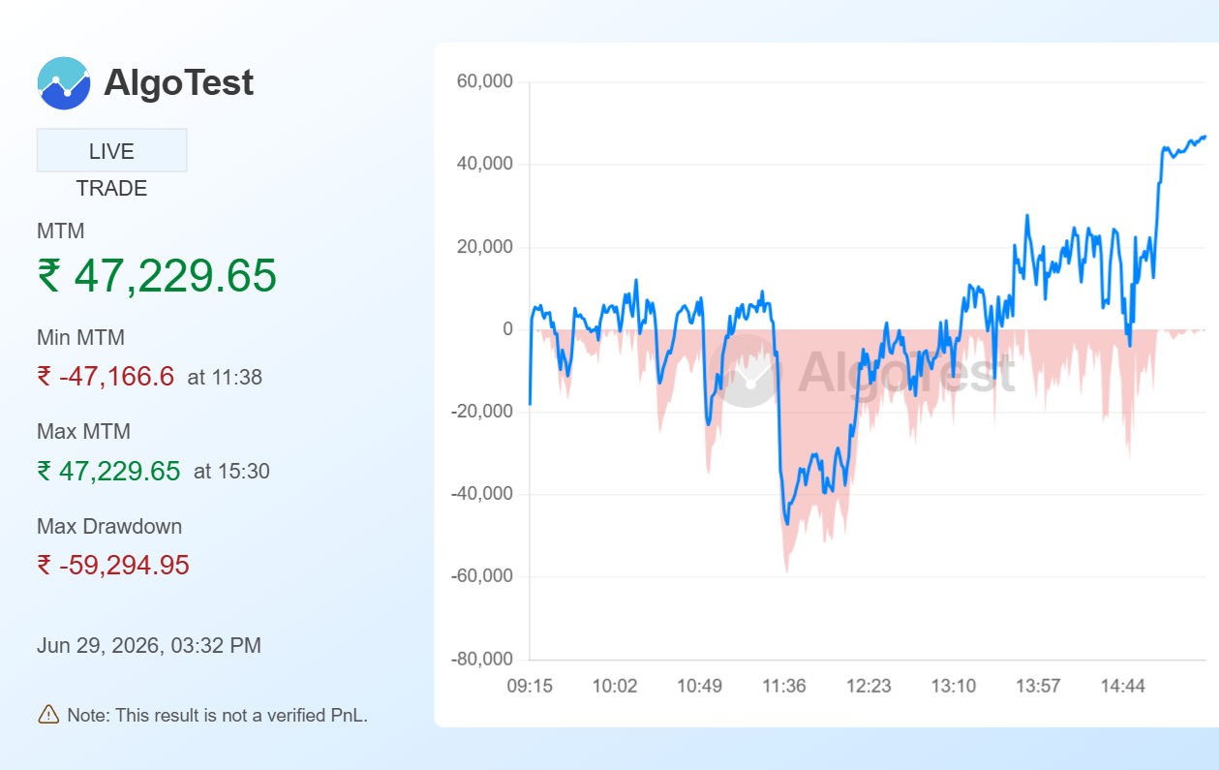This screenshot has width=1219, height=770.
Task: Click the date Jun 29, 2026, 03:32 PM
Action: pyautogui.click(x=149, y=645)
